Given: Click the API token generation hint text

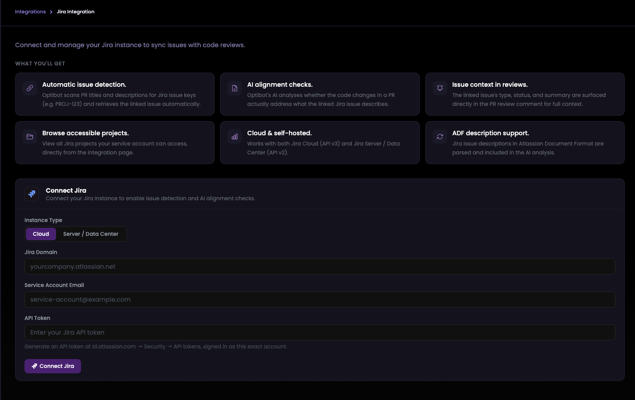Looking at the screenshot, I should (x=156, y=347).
